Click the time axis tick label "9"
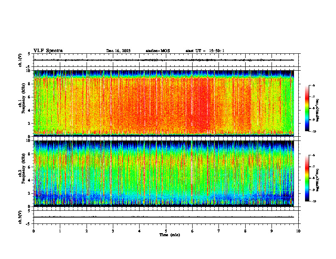Viewport: 336px width, 259px height. click(x=272, y=231)
